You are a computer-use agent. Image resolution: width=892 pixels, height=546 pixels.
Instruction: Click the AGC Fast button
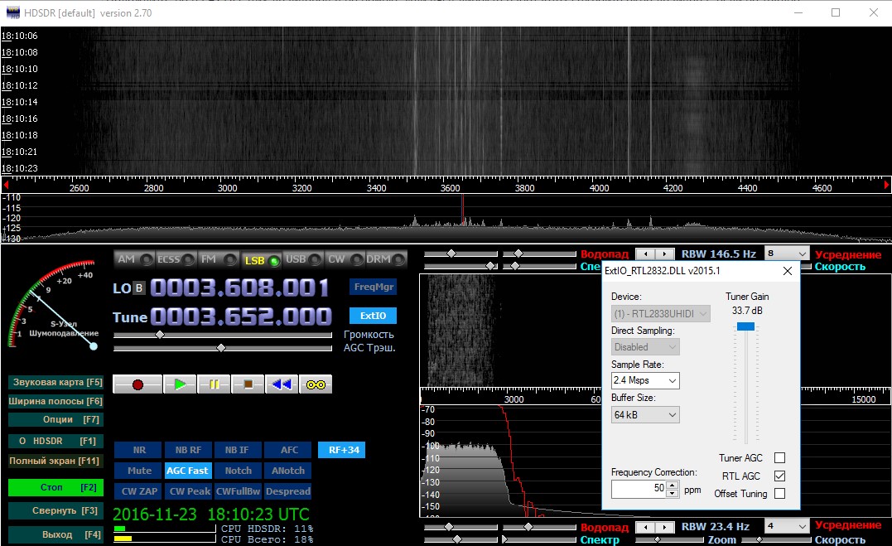coord(188,471)
